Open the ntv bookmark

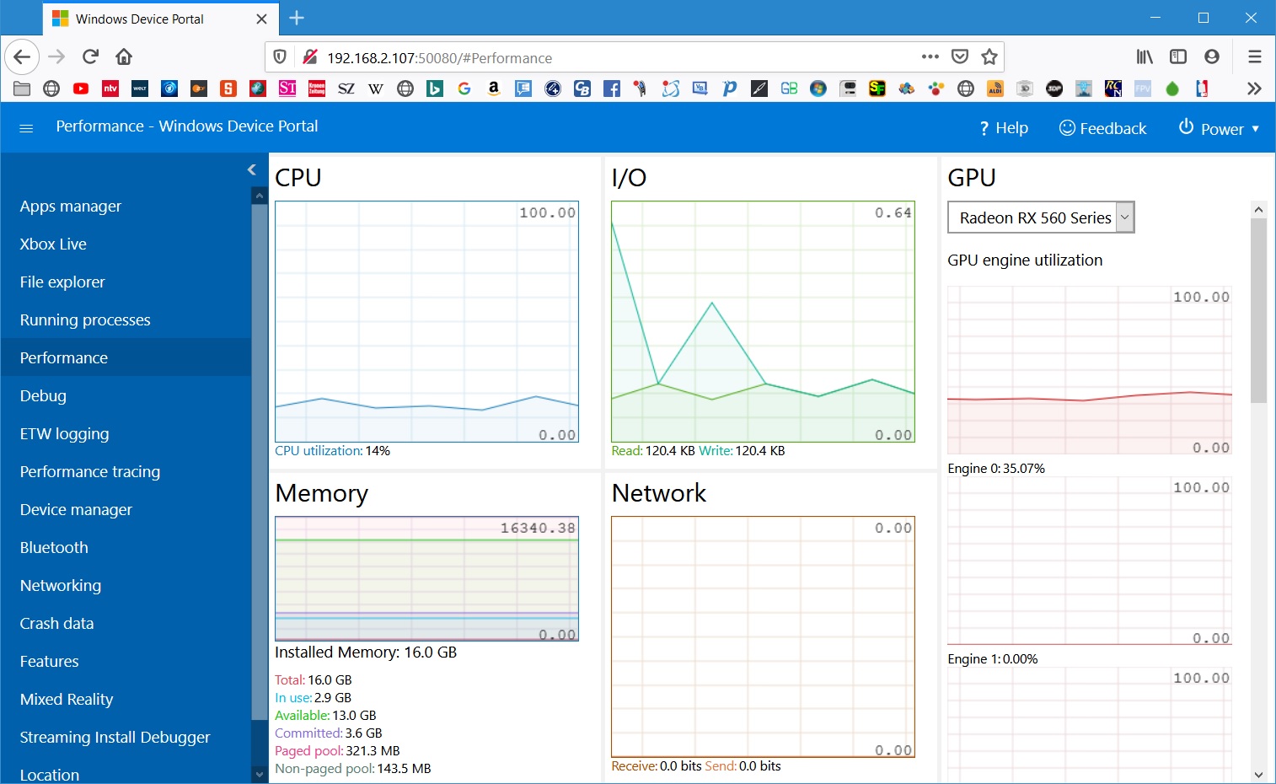click(x=110, y=89)
